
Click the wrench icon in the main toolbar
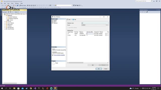click(x=76, y=5)
